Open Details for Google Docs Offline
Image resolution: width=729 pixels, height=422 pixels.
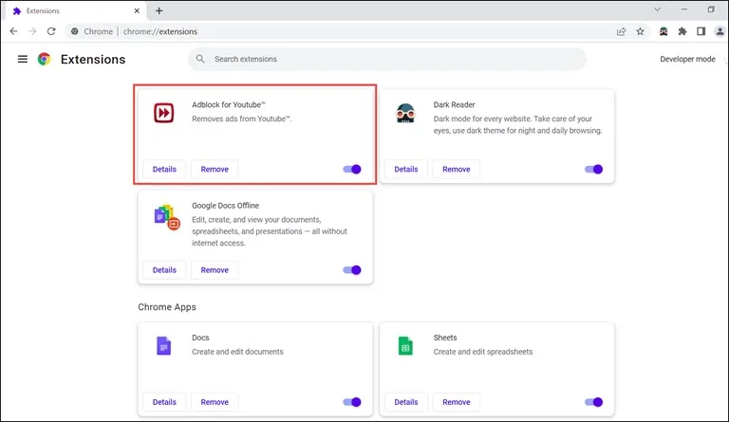(x=164, y=269)
